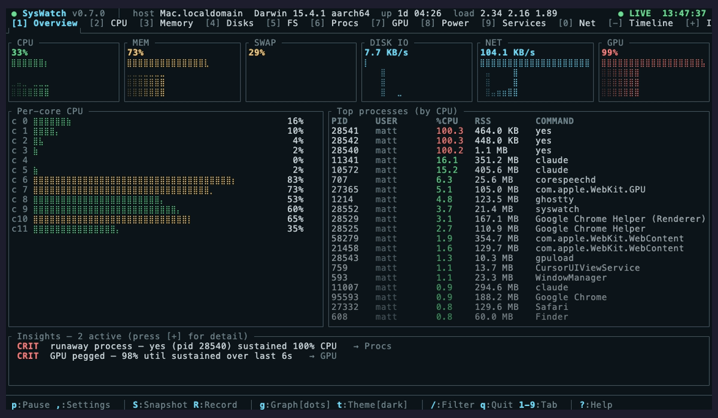718x418 pixels.
Task: Click the host Mac.localdomain text
Action: pyautogui.click(x=188, y=13)
